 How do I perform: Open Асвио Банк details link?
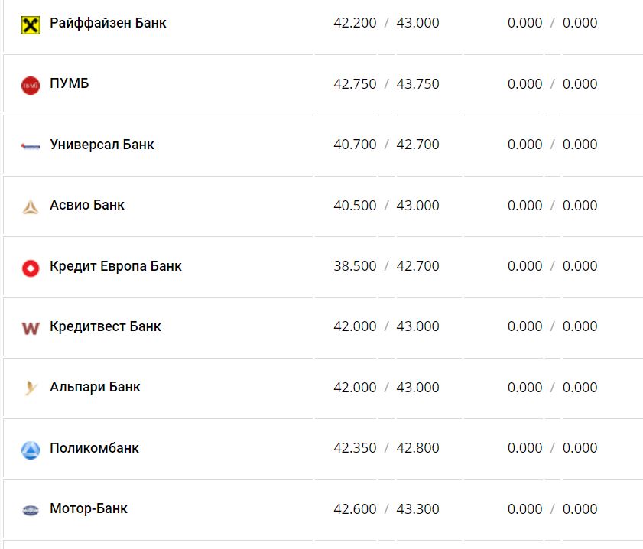click(87, 205)
